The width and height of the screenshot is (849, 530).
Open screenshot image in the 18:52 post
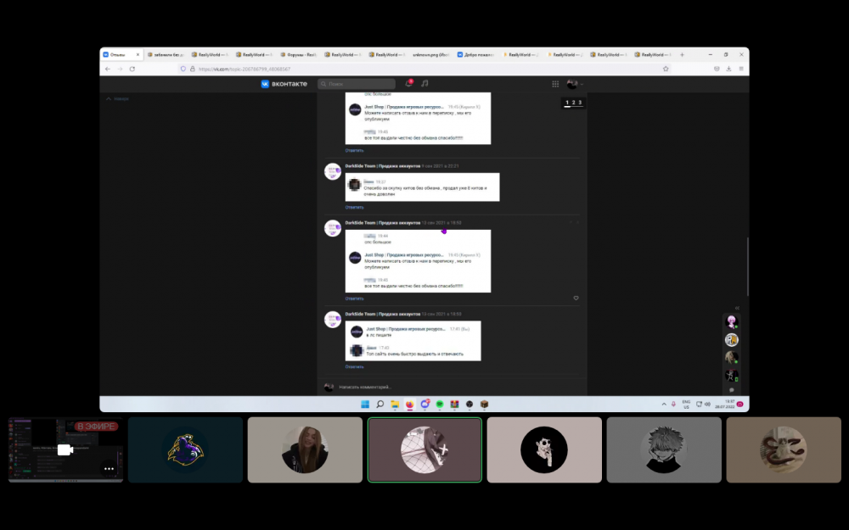click(x=418, y=261)
